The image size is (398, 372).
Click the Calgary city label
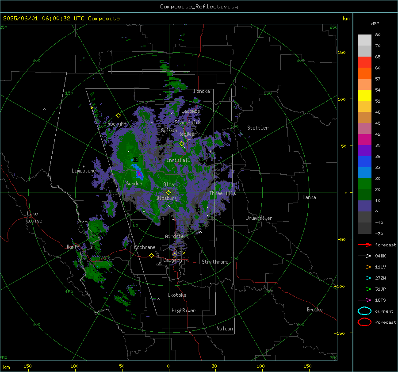pos(172,260)
